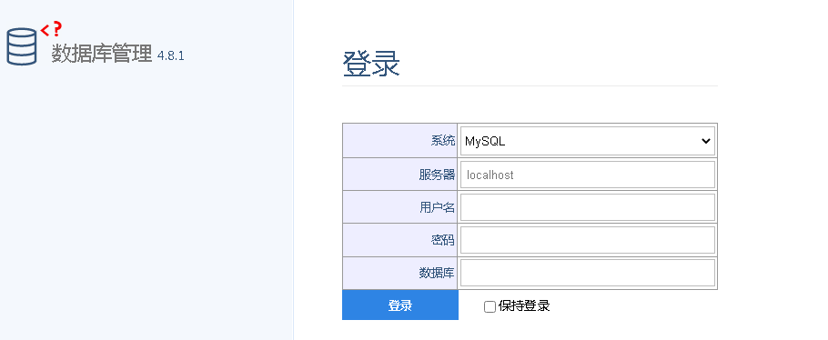
Task: Click the 服务器 row label
Action: 437,175
